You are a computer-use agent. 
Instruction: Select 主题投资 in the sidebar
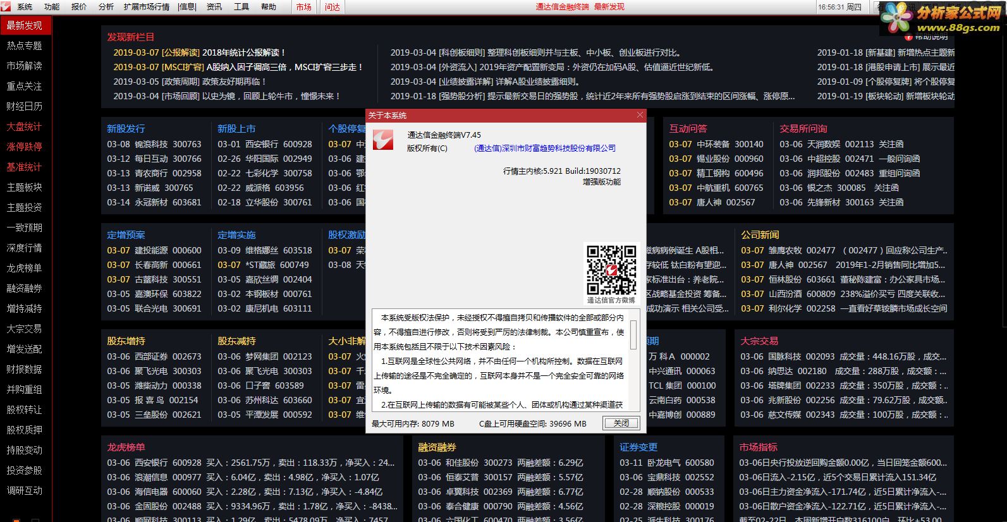tap(25, 207)
